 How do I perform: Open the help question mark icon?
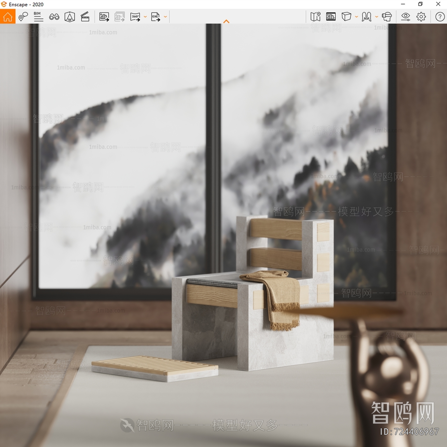click(440, 17)
